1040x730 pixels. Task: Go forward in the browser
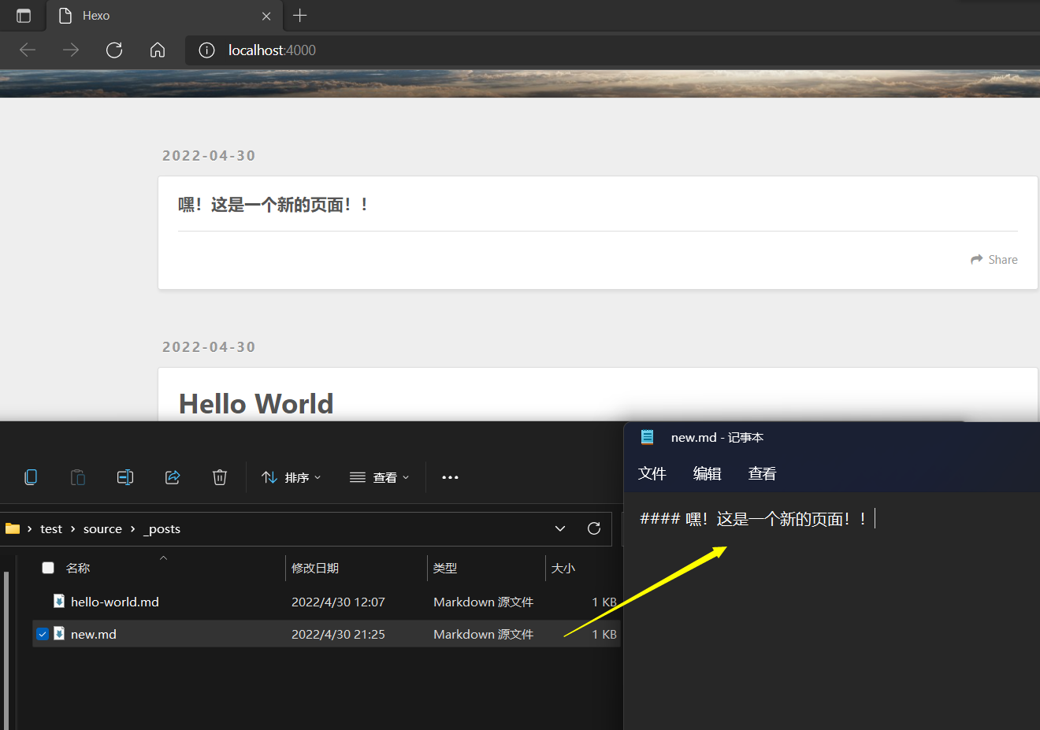[71, 50]
